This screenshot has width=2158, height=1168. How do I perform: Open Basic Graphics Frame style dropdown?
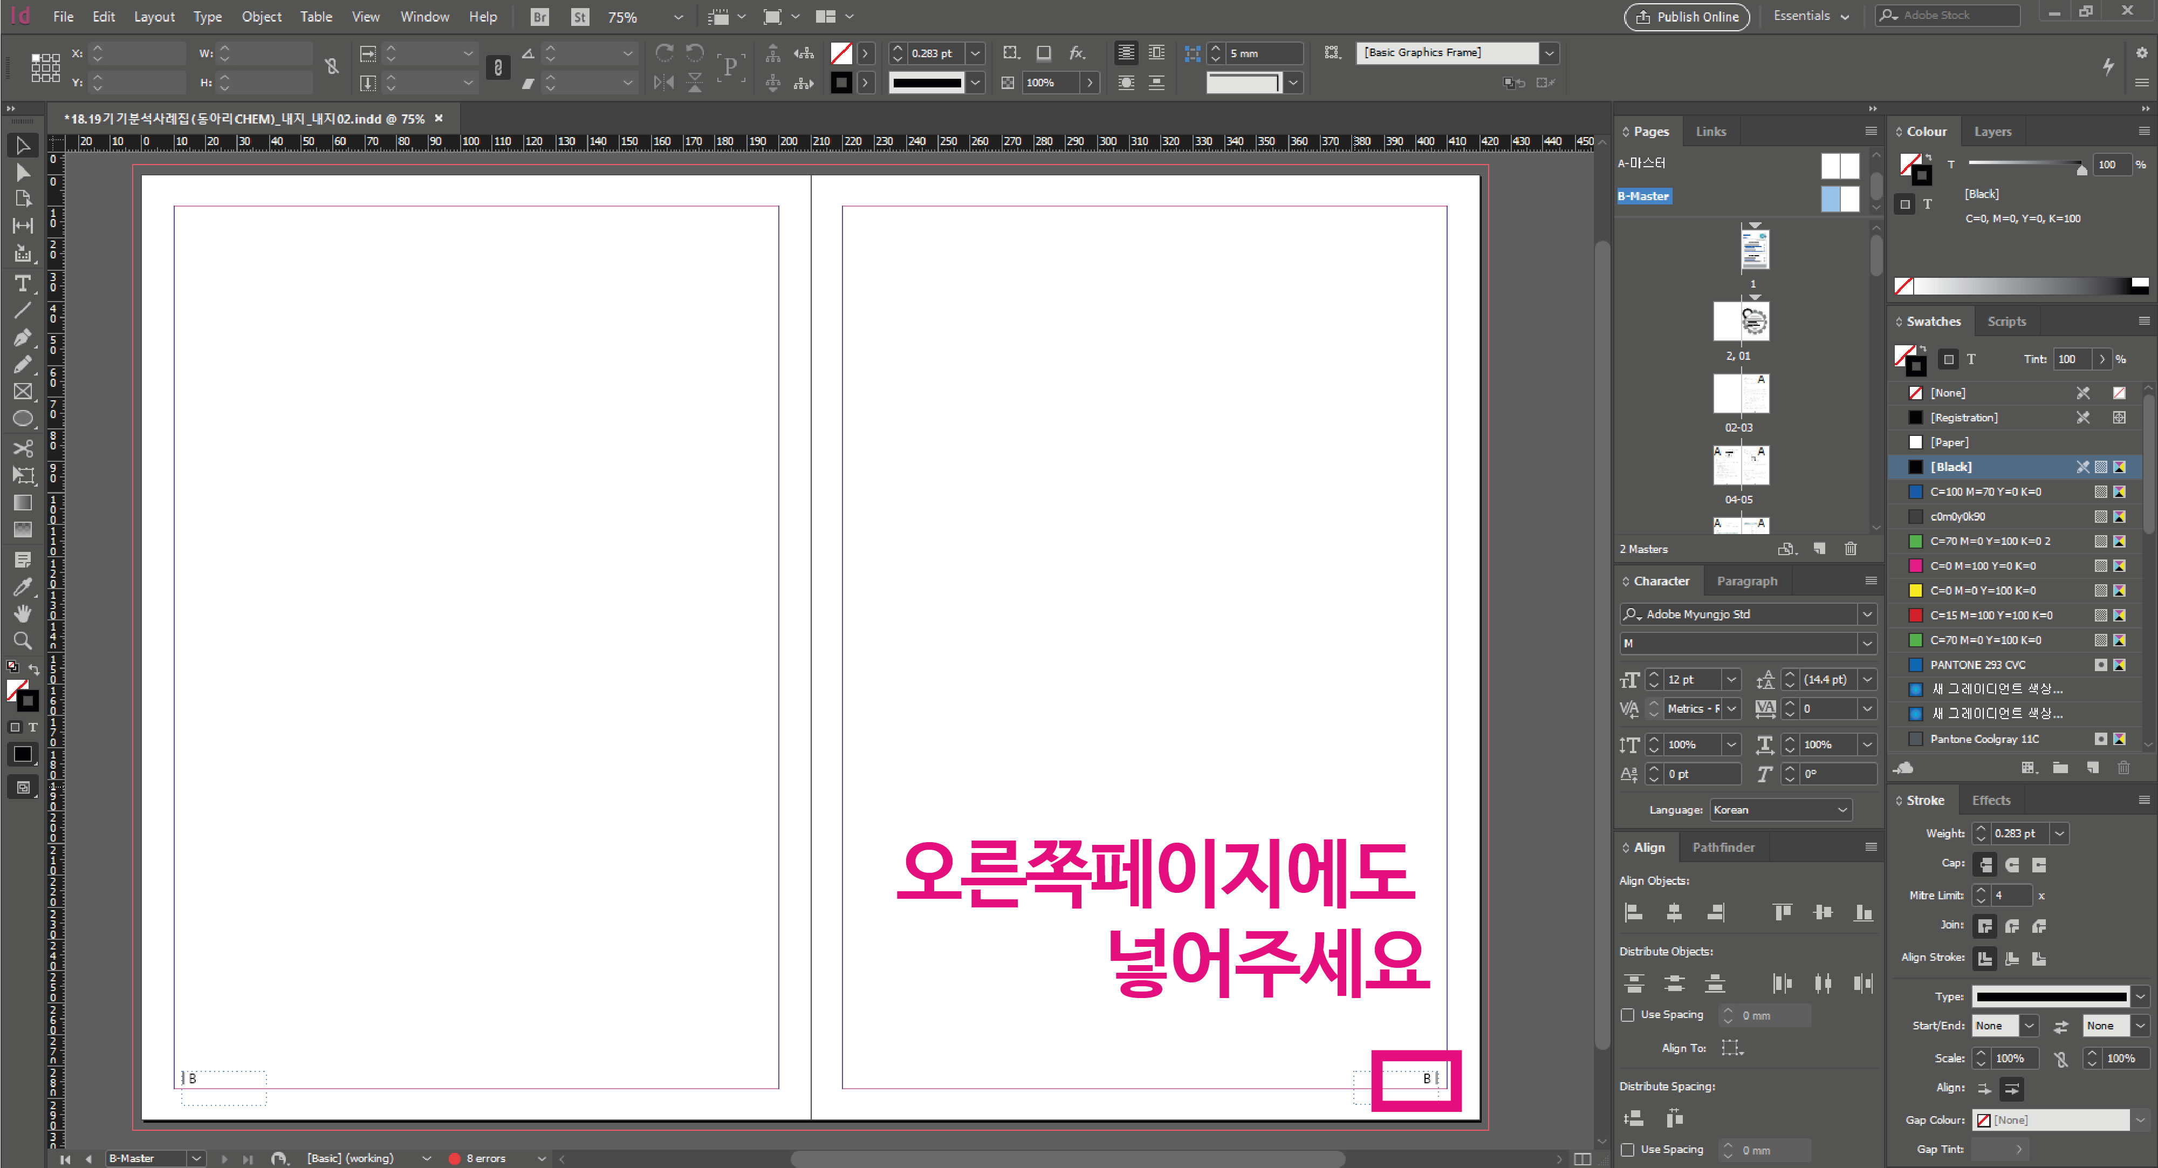[1549, 53]
